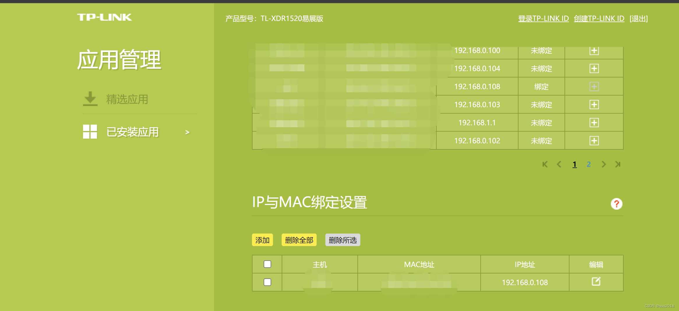This screenshot has height=311, width=679.
Task: Click the 创建TP-LINK ID link
Action: (x=599, y=19)
